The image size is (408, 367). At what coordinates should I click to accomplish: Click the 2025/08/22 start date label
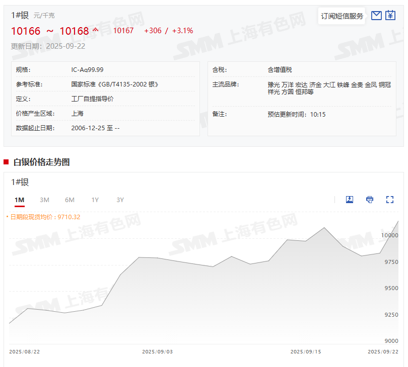click(25, 352)
